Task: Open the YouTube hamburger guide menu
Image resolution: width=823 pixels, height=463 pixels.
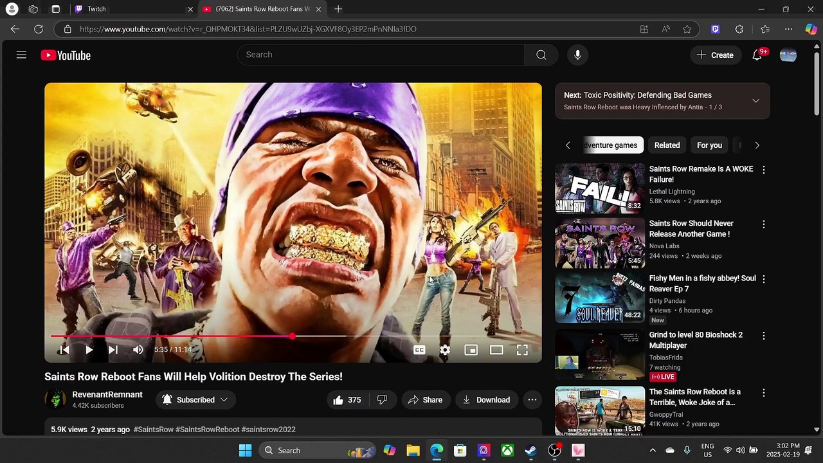Action: pyautogui.click(x=21, y=55)
